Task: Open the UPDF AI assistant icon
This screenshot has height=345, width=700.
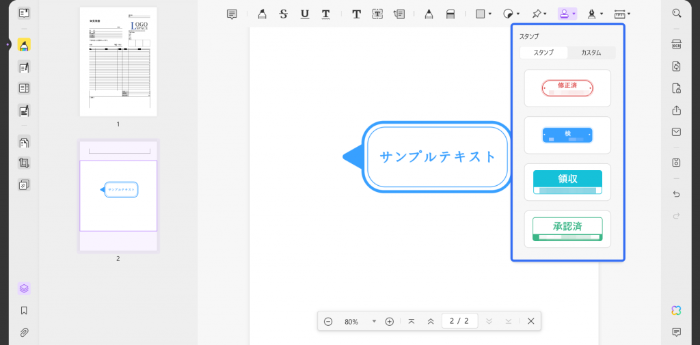Action: pos(676,311)
